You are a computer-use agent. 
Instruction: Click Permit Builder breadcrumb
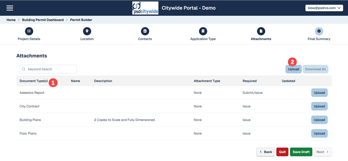pyautogui.click(x=81, y=20)
